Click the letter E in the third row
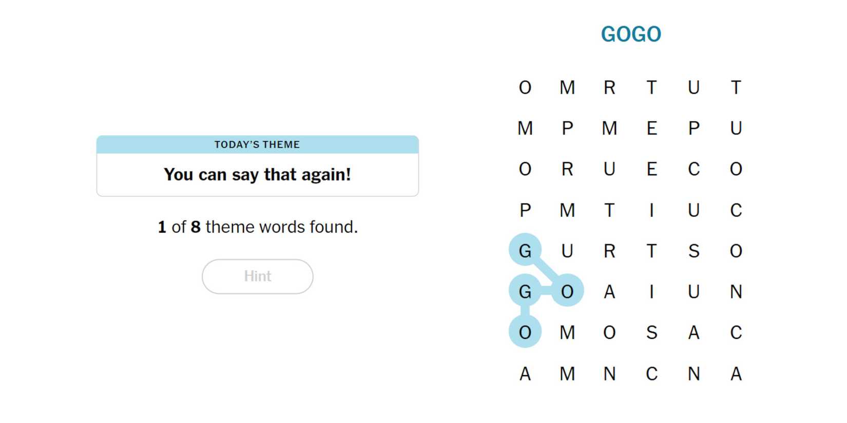 click(x=651, y=169)
